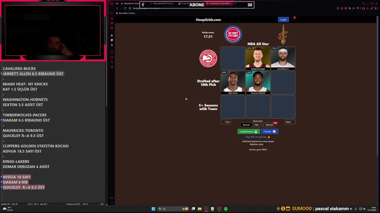Open Spotify from the taskbar
This screenshot has height=213, width=380.
tap(226, 209)
